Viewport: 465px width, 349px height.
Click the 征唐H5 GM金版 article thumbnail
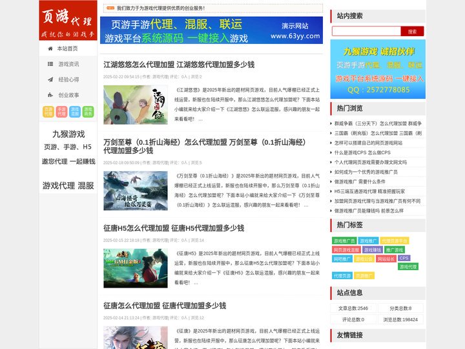coord(136,268)
